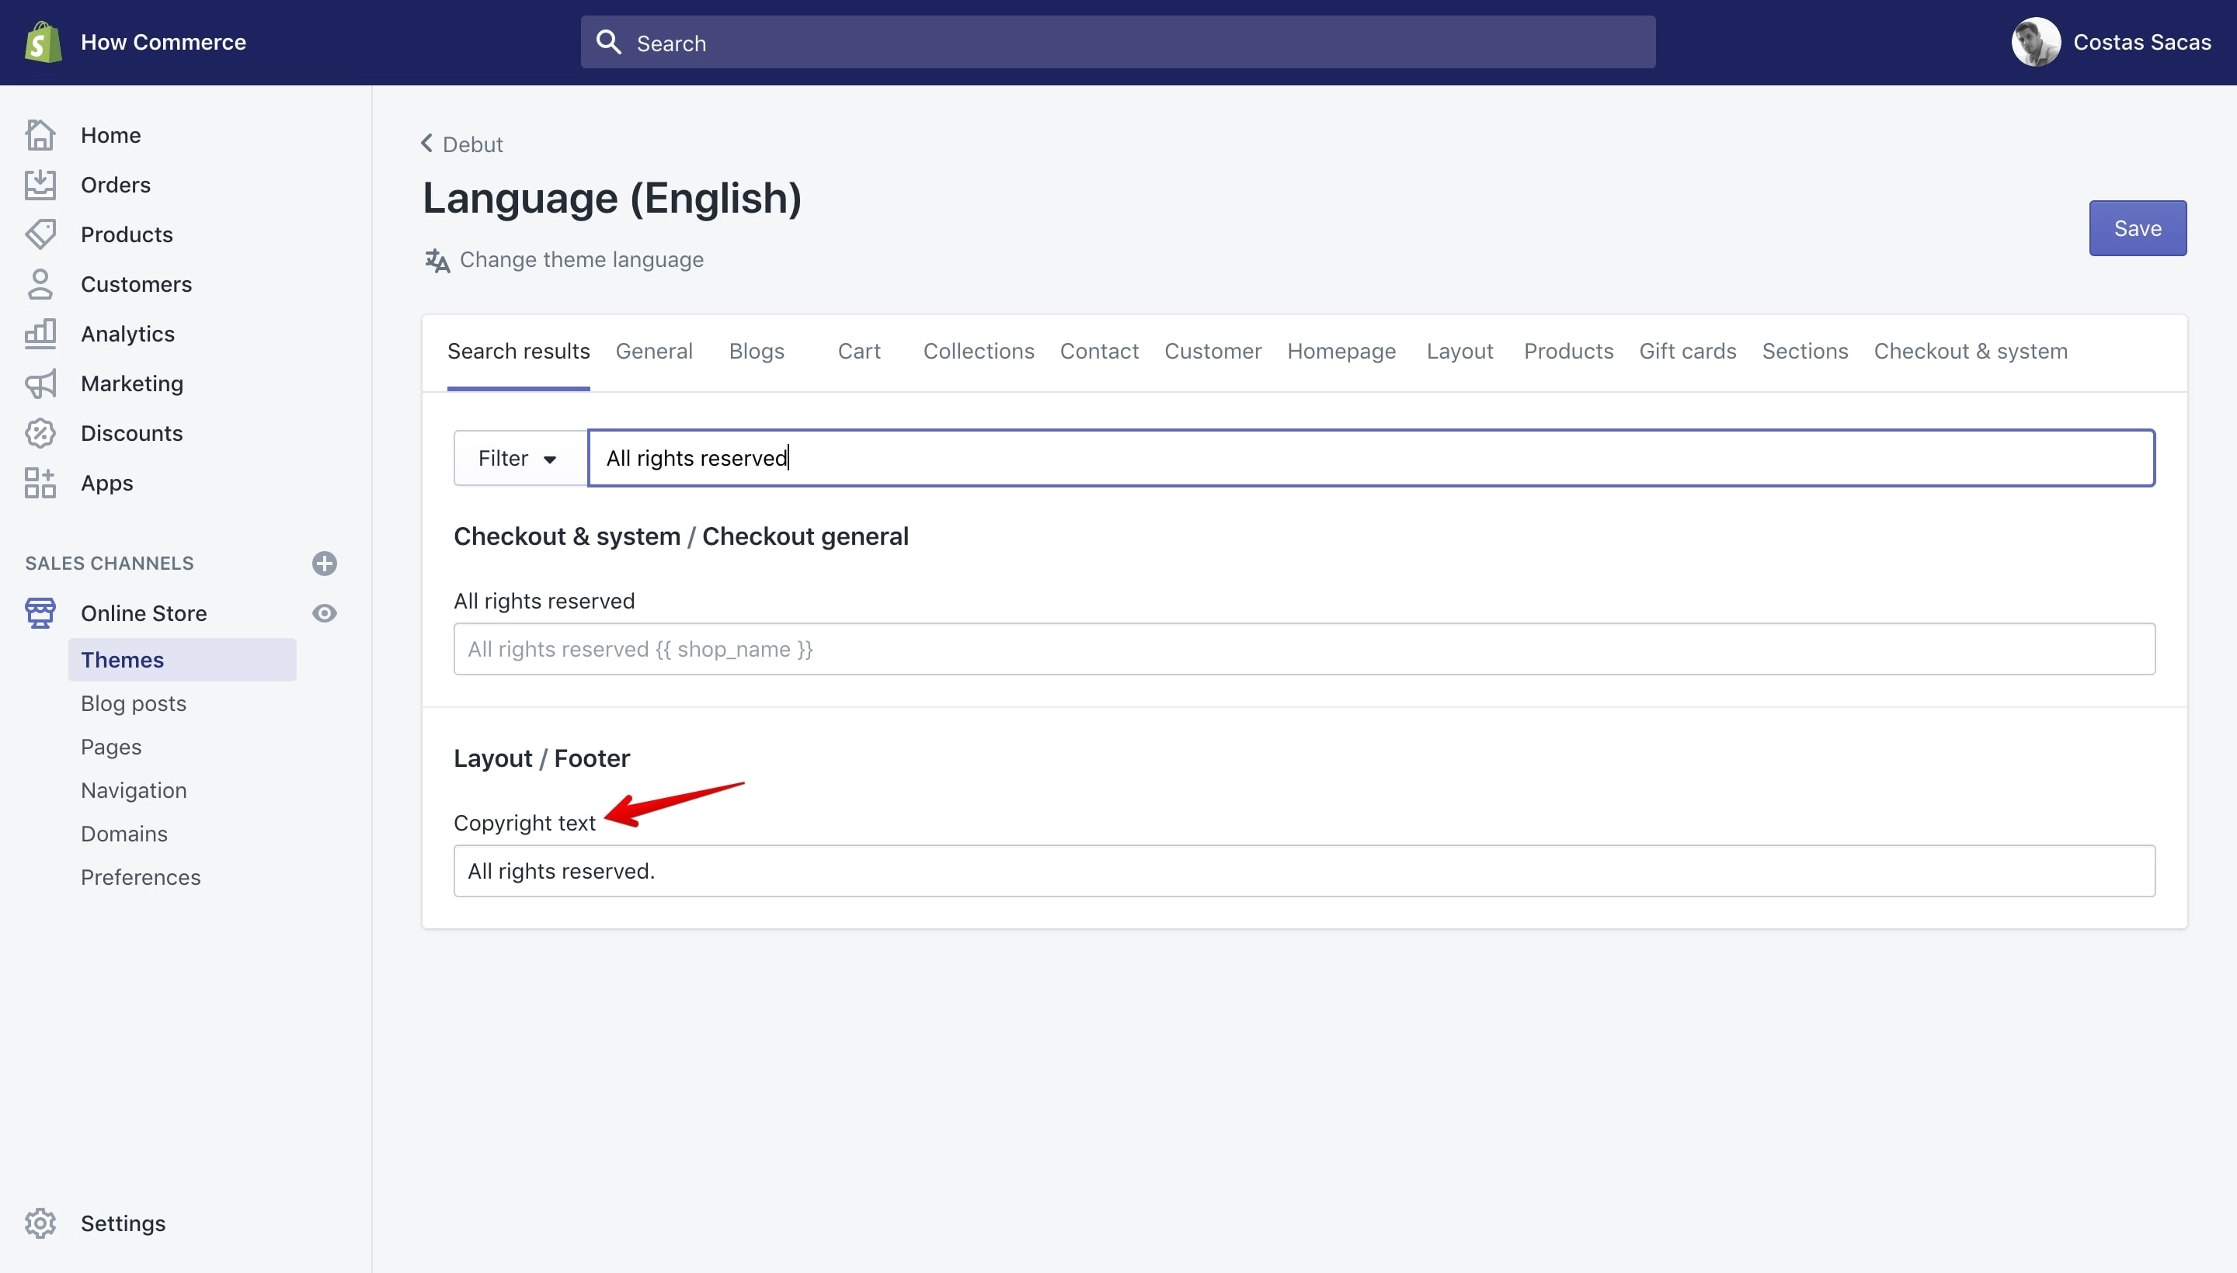View online store with the eye icon

pyautogui.click(x=325, y=613)
